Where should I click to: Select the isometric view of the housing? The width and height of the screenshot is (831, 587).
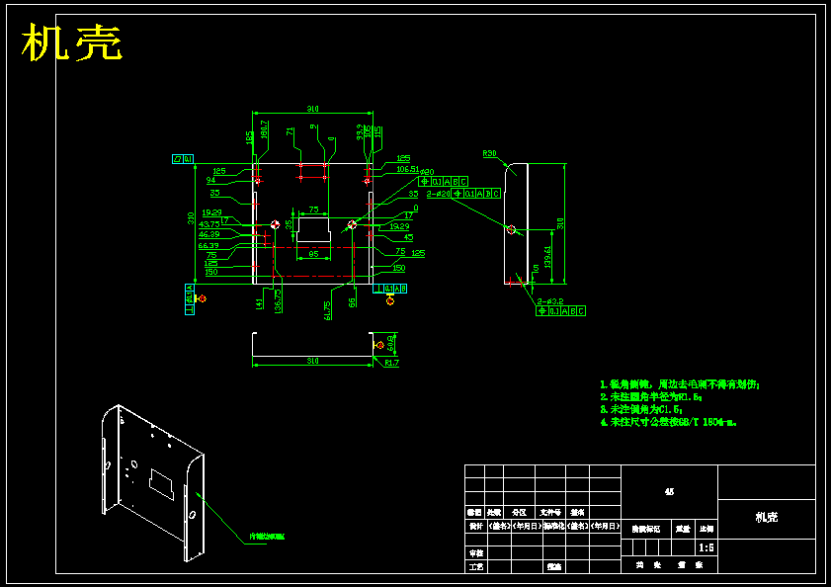tap(152, 482)
